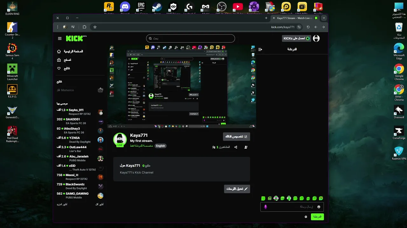Open recommended channel SAADD51

(80, 121)
